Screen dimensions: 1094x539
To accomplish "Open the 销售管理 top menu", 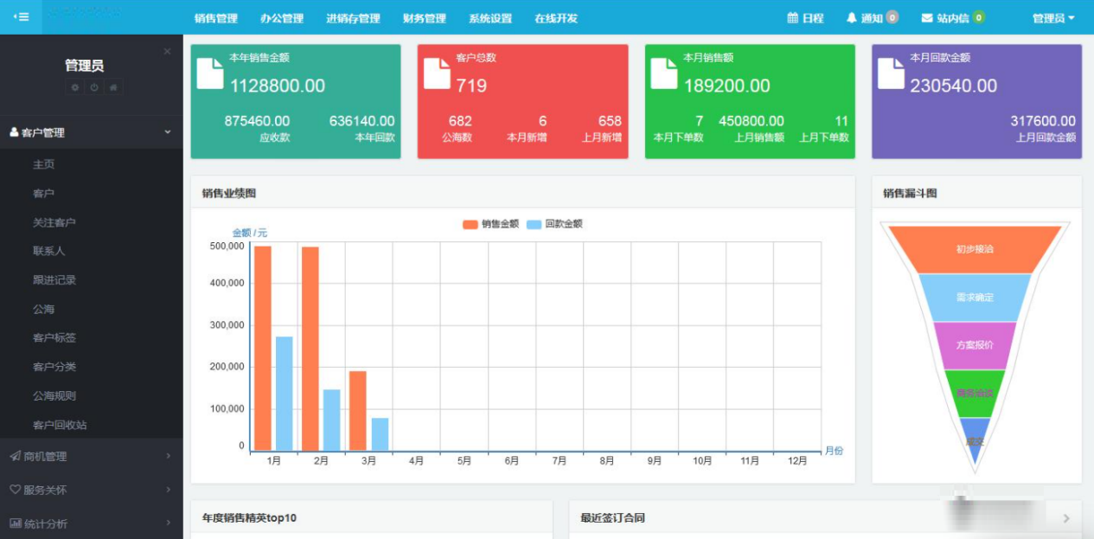I will click(216, 18).
